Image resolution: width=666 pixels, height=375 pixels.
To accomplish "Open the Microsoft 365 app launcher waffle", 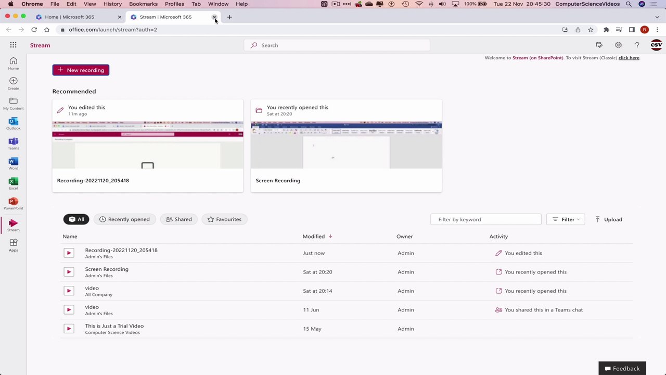I will click(x=13, y=45).
